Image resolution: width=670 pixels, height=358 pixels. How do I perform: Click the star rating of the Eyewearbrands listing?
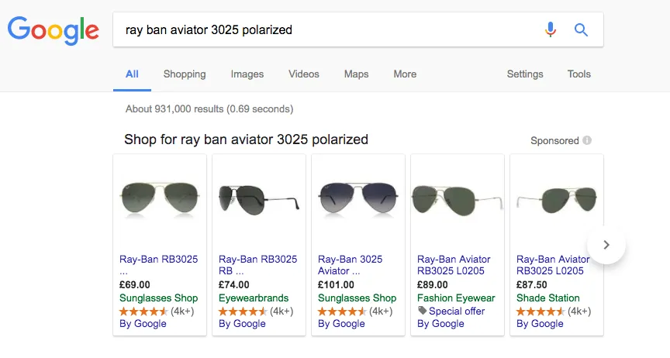click(x=243, y=312)
